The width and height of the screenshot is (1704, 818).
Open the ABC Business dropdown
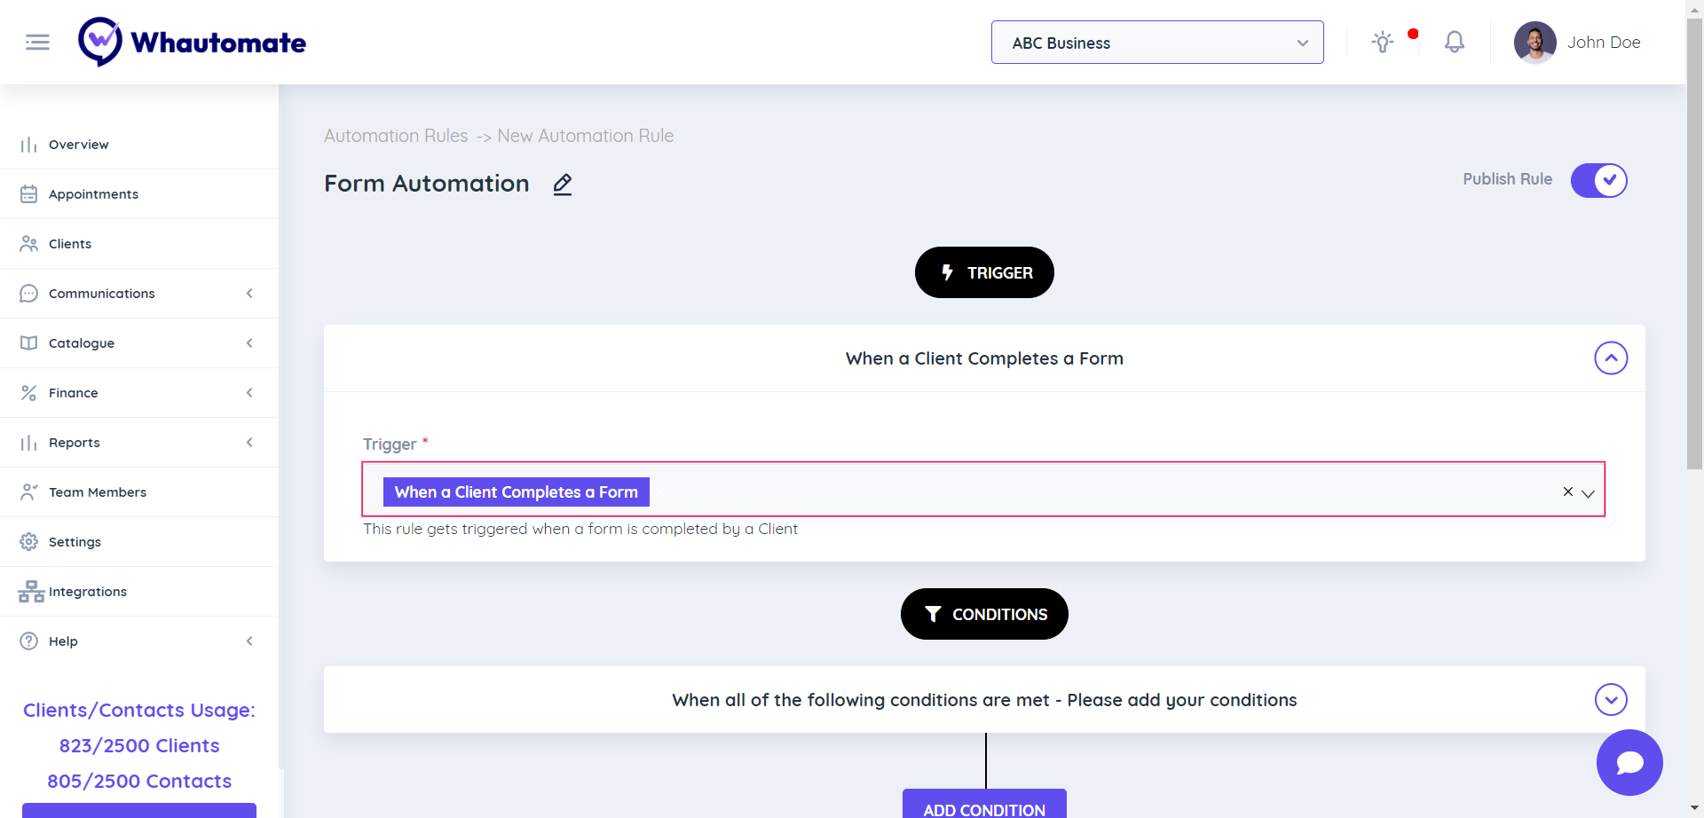click(x=1156, y=43)
